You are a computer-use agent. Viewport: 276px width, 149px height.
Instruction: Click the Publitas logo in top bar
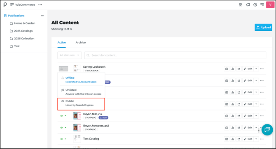click(x=5, y=5)
